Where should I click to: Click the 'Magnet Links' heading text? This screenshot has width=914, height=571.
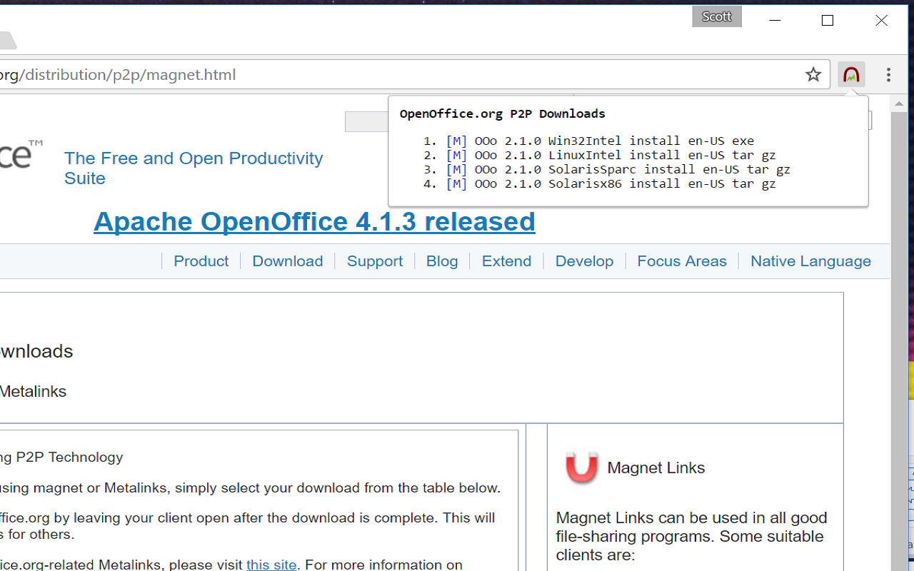click(656, 468)
